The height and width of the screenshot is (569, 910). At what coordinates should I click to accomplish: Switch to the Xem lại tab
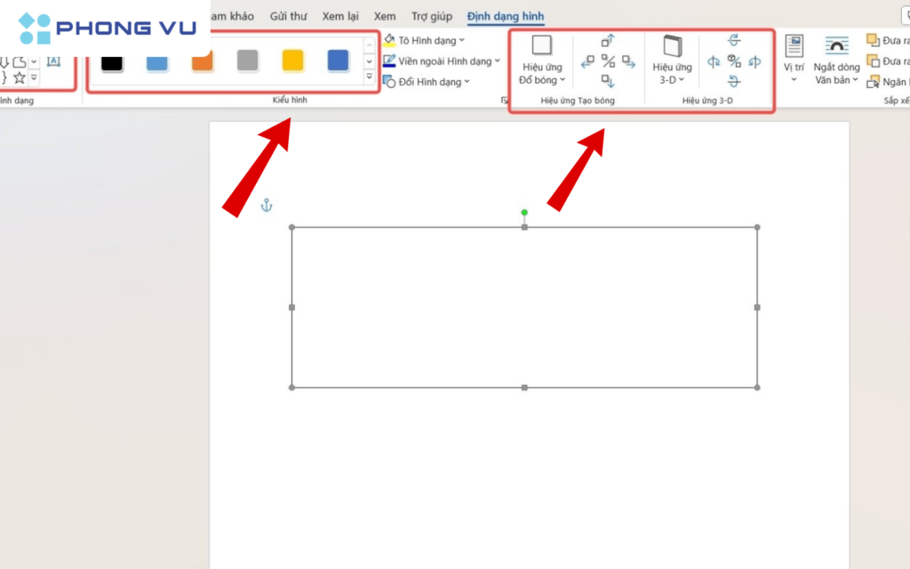pos(341,16)
